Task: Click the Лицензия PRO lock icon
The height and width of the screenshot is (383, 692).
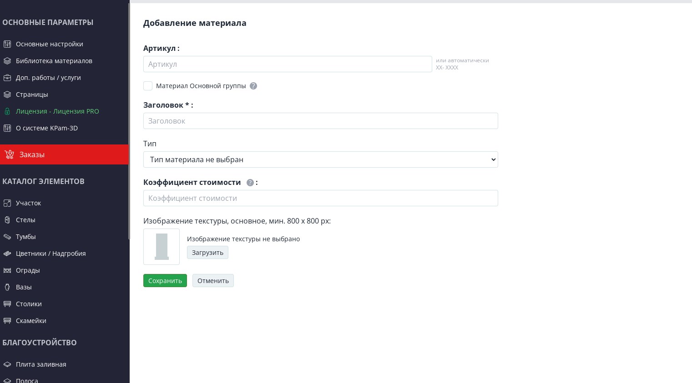Action: click(7, 111)
